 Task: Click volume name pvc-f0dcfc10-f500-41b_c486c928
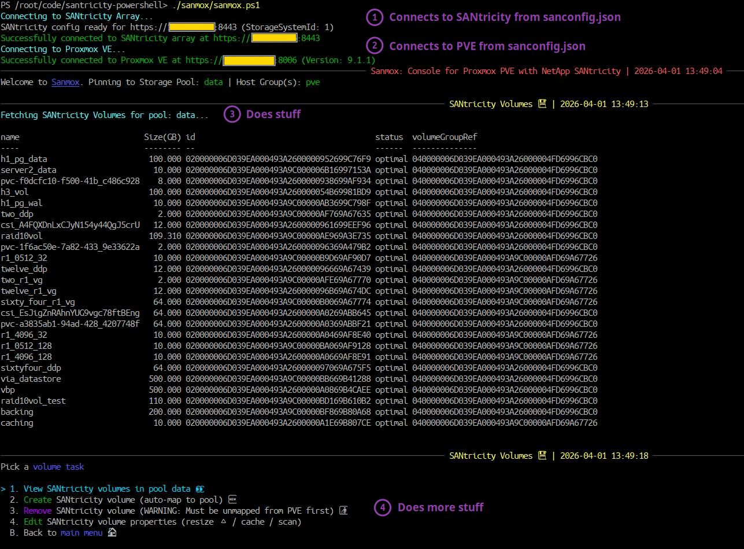click(70, 181)
